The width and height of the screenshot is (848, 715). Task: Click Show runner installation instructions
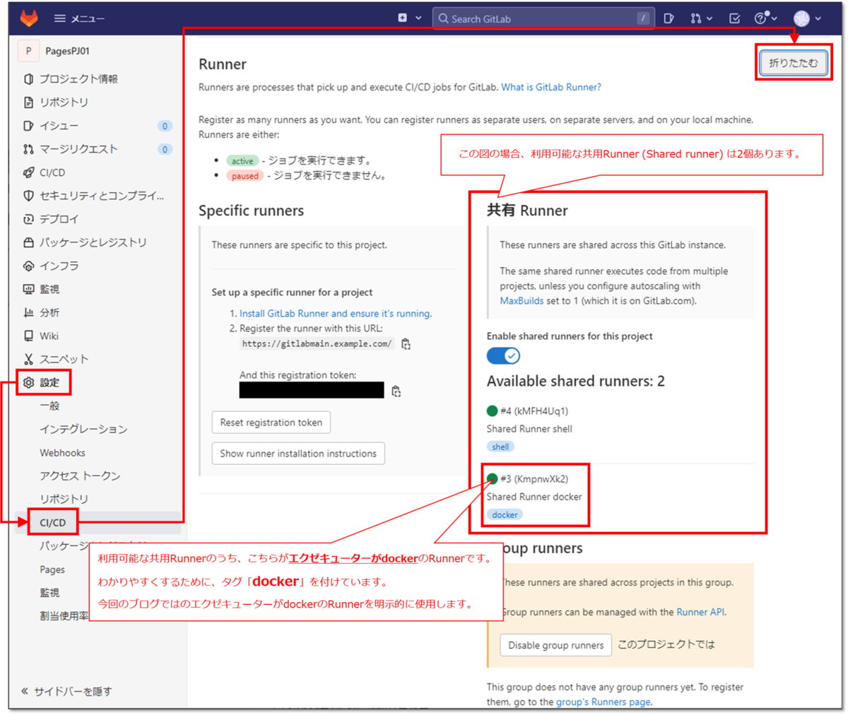[x=298, y=454]
